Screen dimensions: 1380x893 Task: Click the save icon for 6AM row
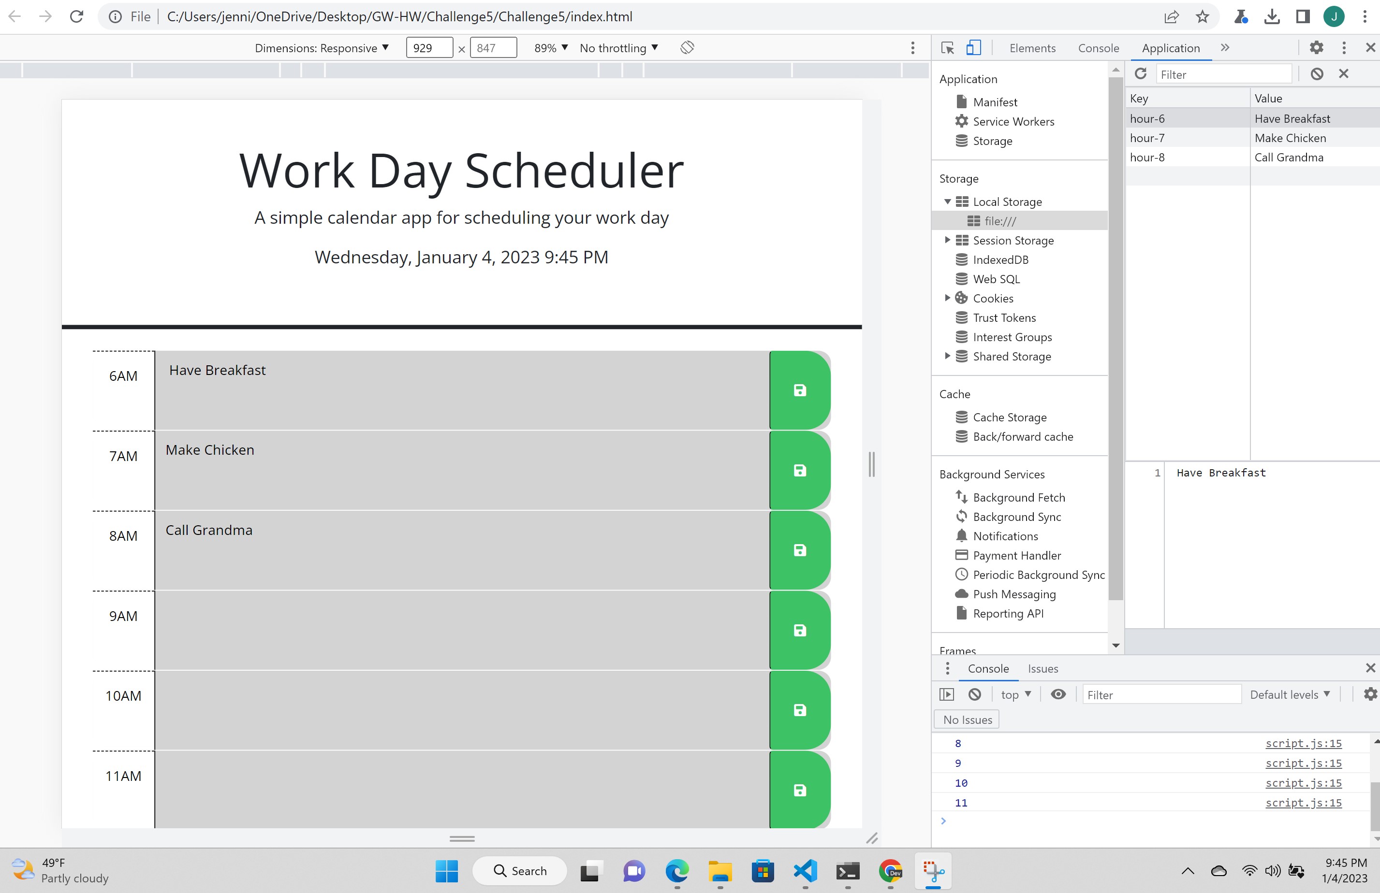click(x=800, y=390)
